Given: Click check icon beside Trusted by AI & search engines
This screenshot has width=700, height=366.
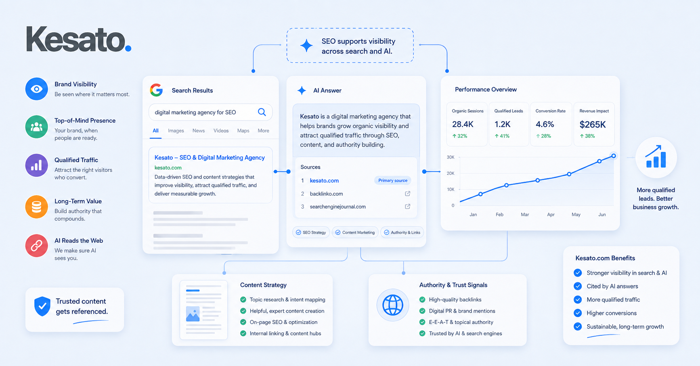Looking at the screenshot, I should tap(422, 333).
